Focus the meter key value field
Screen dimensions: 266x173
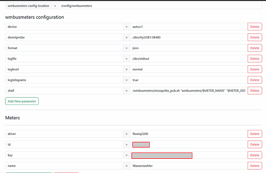click(x=189, y=155)
